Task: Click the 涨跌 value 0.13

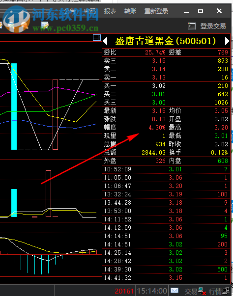Action: [159, 119]
